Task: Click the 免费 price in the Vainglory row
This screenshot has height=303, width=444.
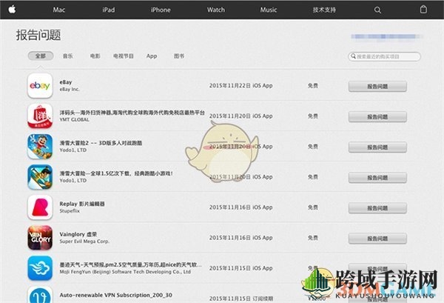Action: tap(313, 238)
